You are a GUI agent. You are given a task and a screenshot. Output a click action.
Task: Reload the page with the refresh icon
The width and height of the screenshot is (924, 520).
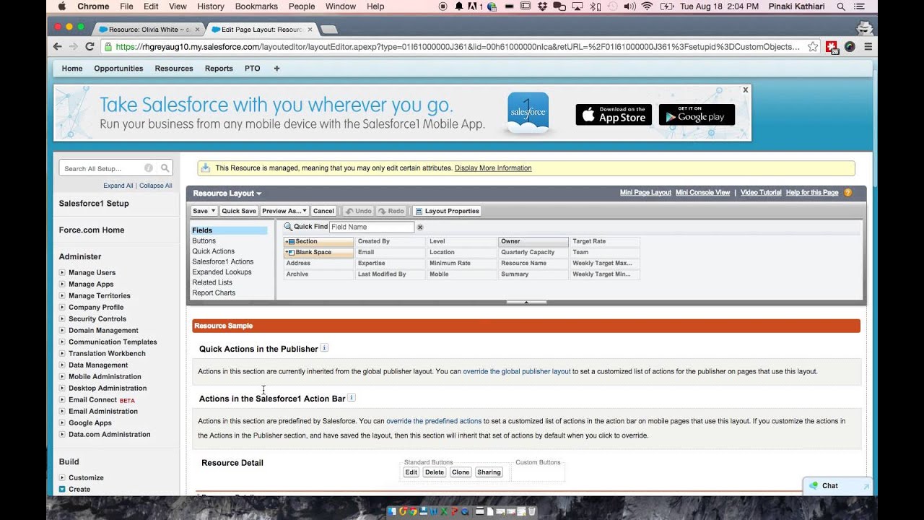90,46
